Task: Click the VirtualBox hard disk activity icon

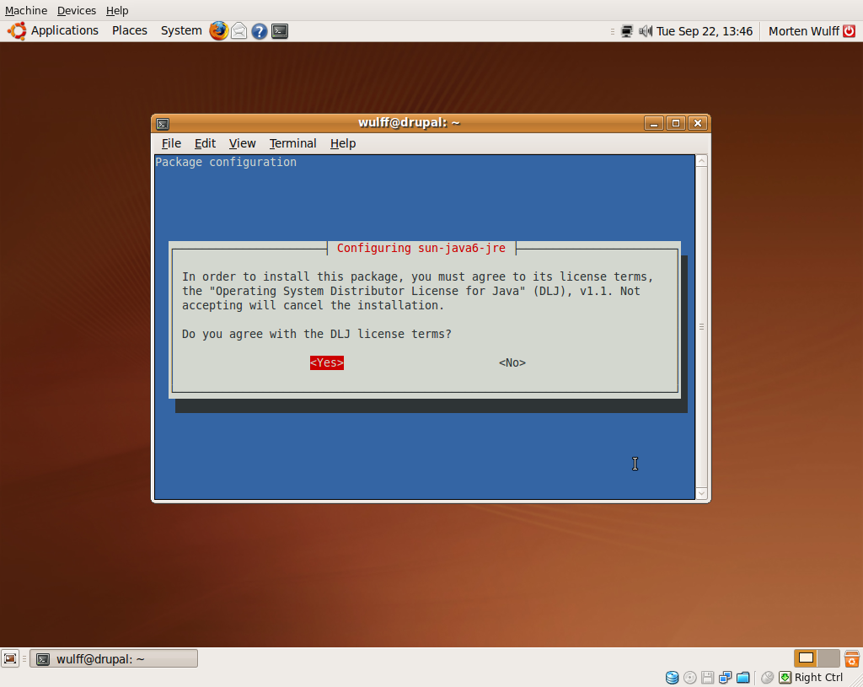Action: click(672, 677)
